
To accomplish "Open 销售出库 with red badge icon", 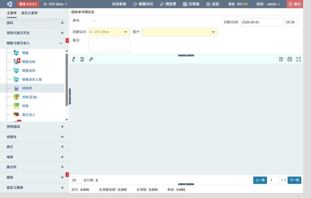I will [x=17, y=61].
